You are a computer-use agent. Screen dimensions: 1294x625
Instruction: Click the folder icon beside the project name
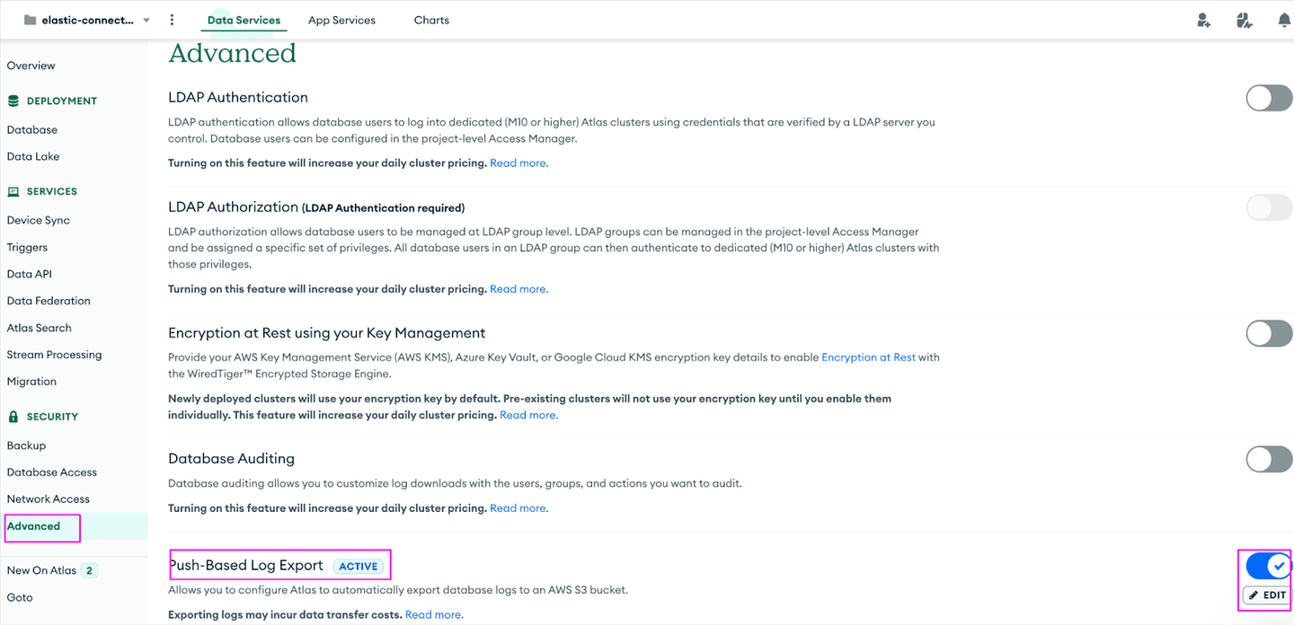click(31, 20)
